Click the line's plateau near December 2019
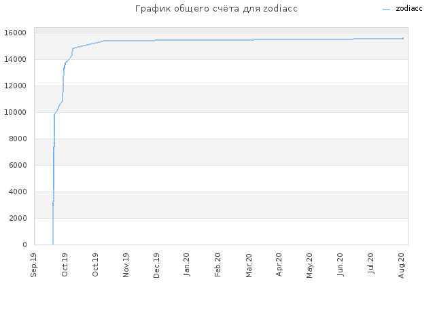The height and width of the screenshot is (326, 435). point(156,40)
